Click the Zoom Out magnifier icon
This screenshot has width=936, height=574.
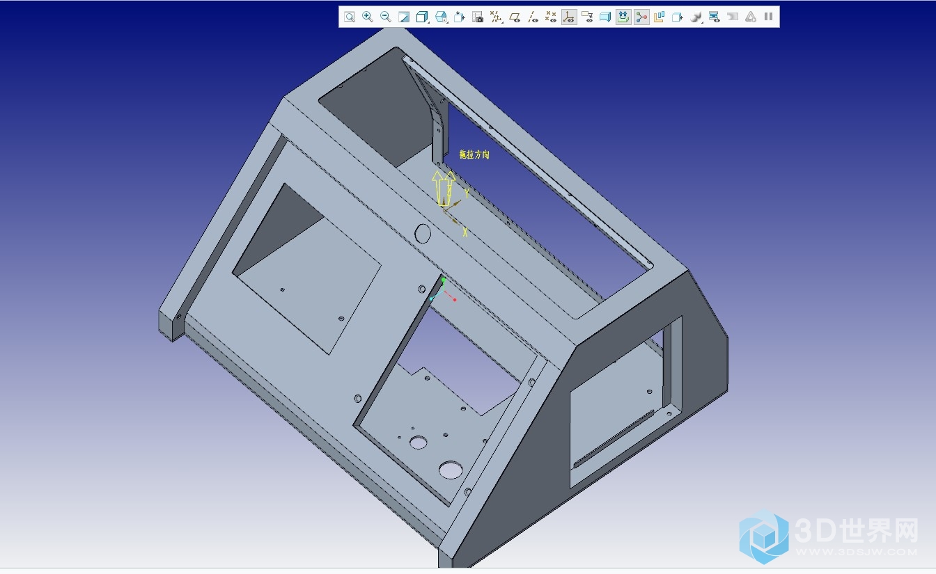386,17
